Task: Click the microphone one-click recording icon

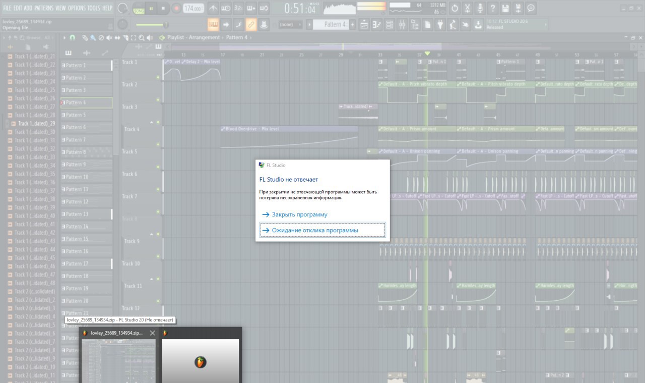Action: [x=480, y=8]
